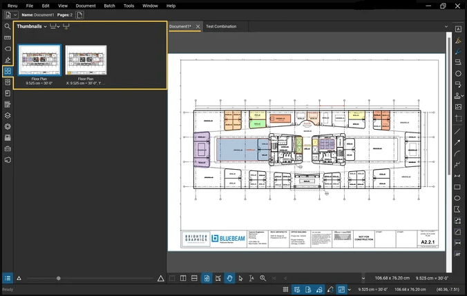The width and height of the screenshot is (467, 296).
Task: Open the file button dropdown arrow
Action: tap(15, 15)
